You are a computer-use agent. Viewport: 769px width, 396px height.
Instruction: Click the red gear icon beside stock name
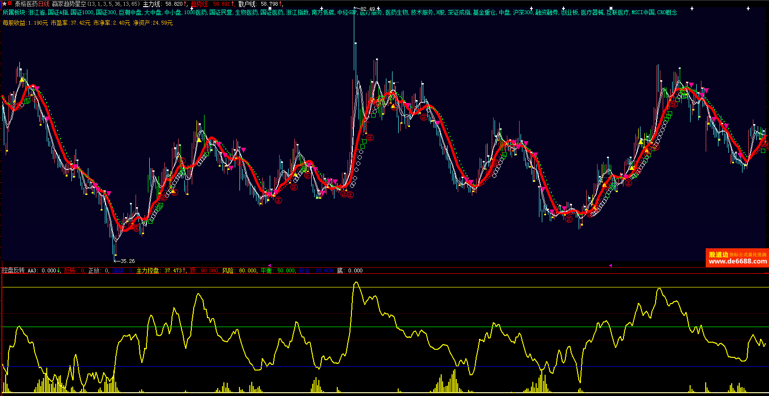pos(10,4)
